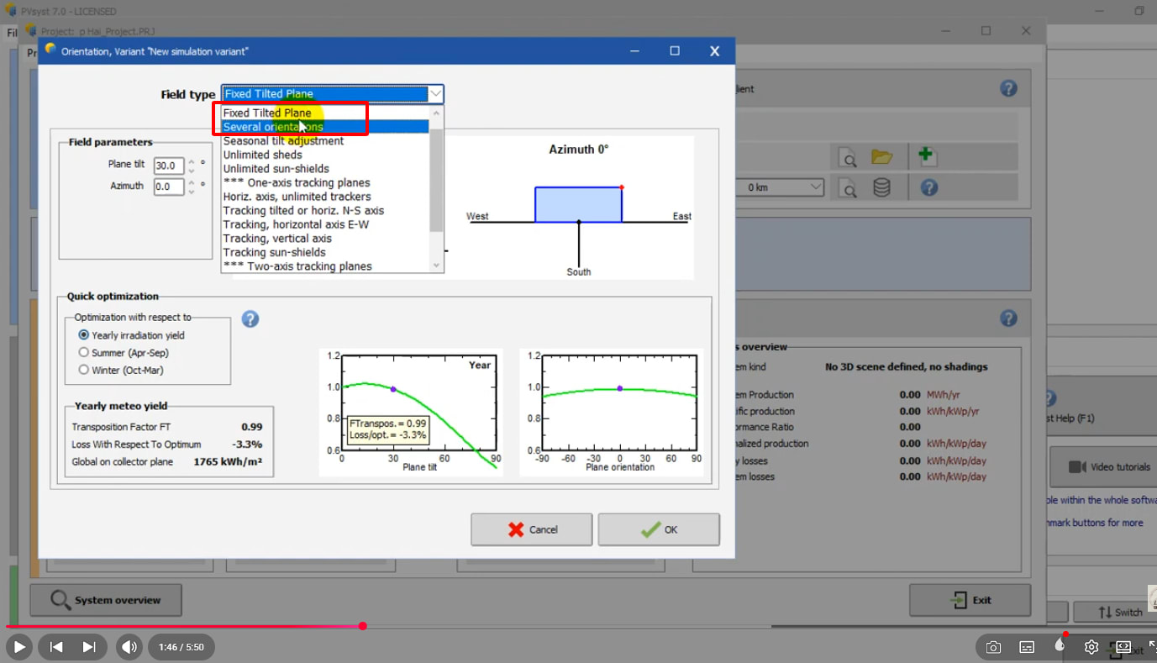Toggle video subtitles
1157x663 pixels.
pos(1027,647)
